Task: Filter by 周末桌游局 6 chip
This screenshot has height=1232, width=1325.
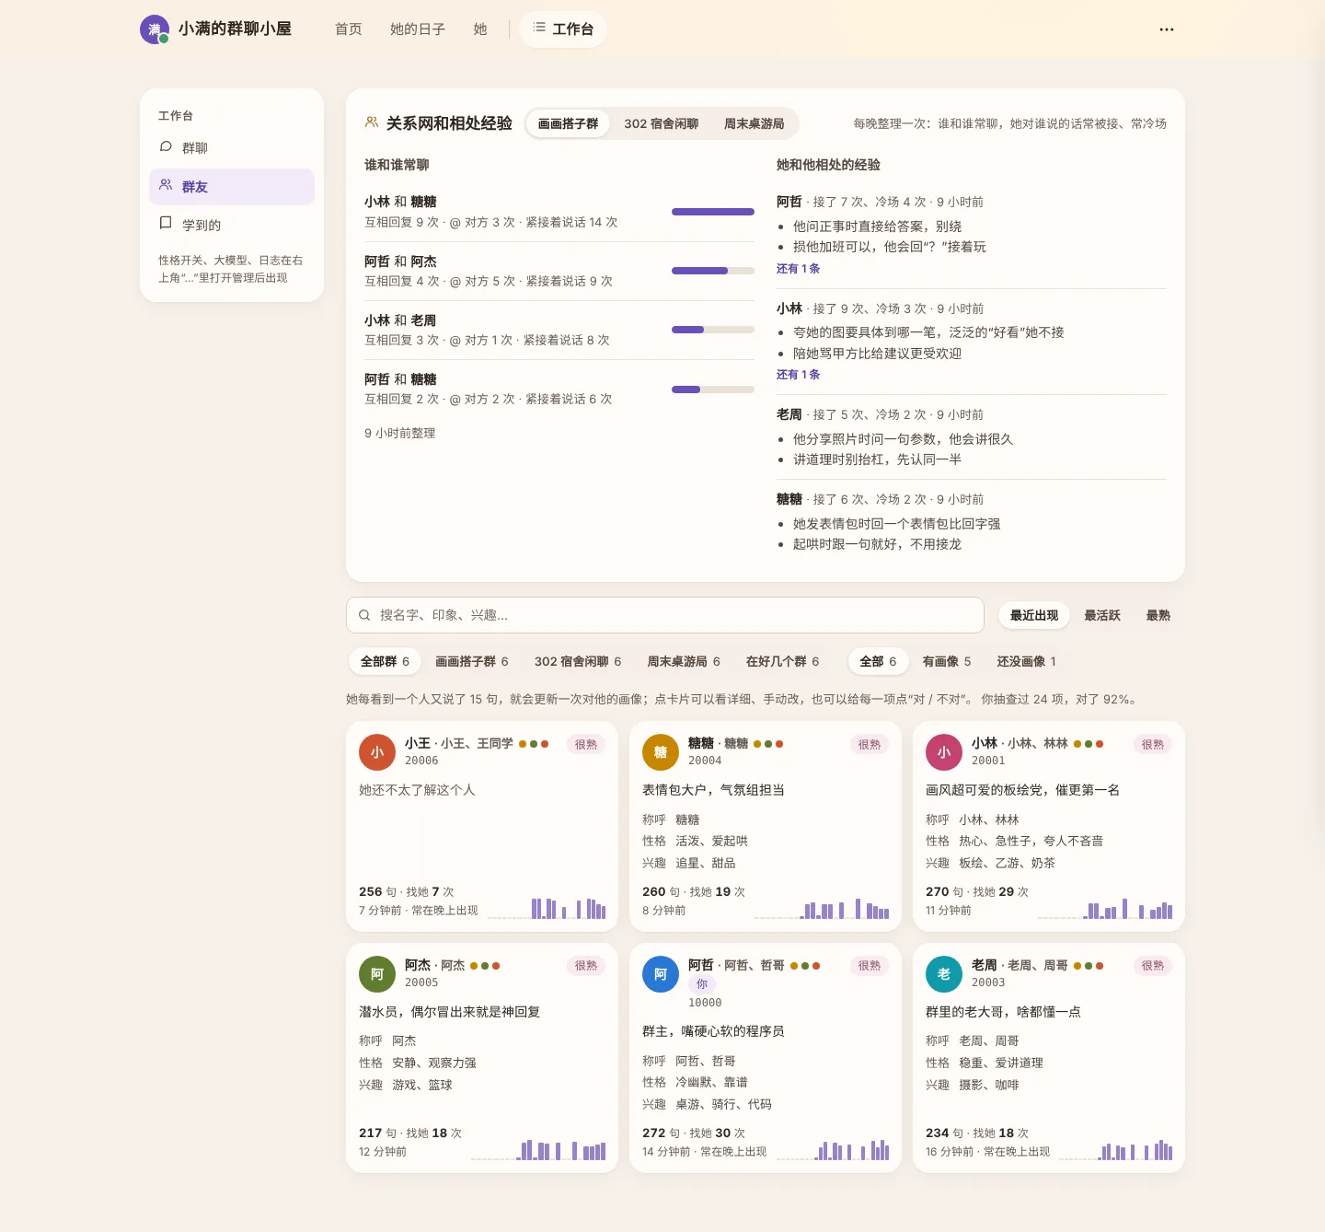Action: pyautogui.click(x=684, y=661)
